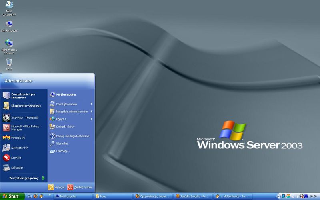
Task: Switch to 1. Muttonheads Winamp taskbar button
Action: (x=234, y=196)
